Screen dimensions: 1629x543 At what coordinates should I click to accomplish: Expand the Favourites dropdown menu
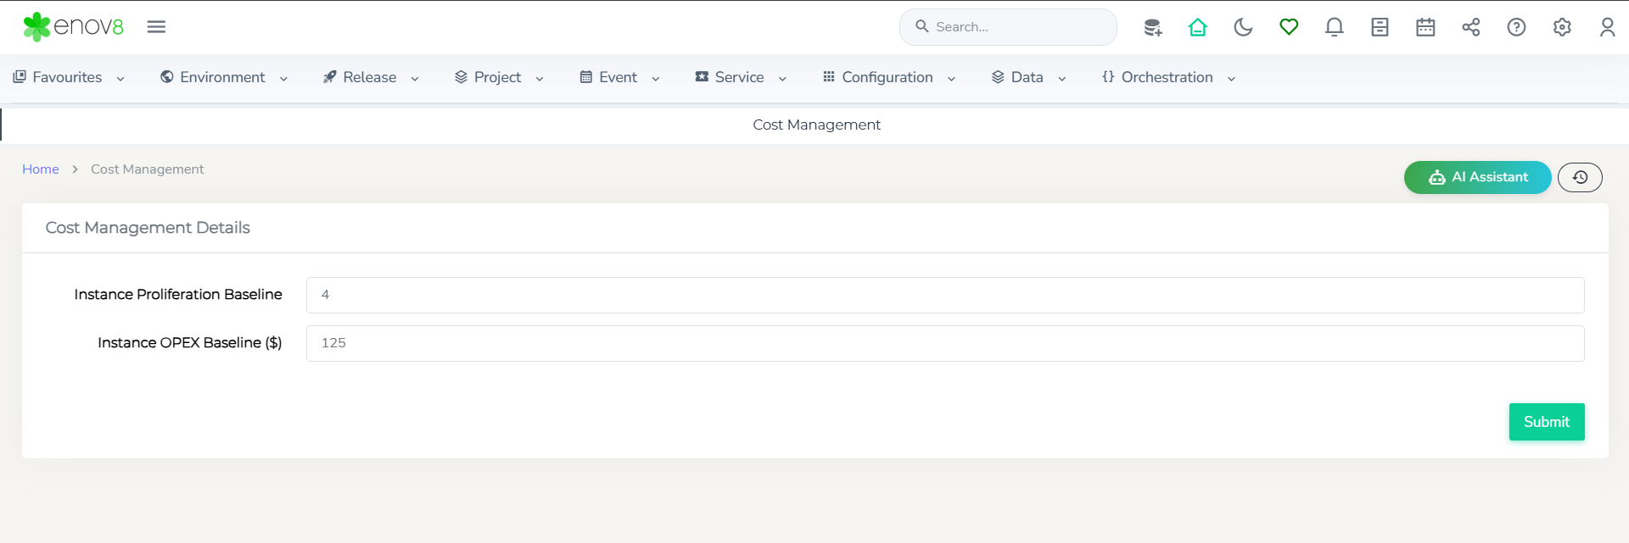[x=69, y=77]
